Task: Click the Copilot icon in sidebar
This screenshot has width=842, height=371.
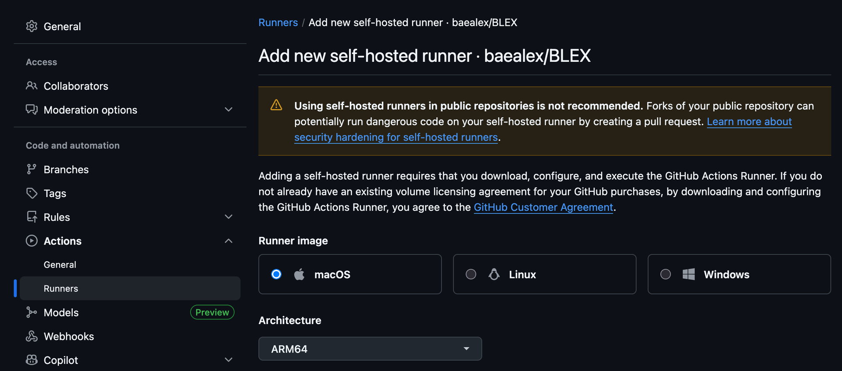Action: pyautogui.click(x=32, y=360)
